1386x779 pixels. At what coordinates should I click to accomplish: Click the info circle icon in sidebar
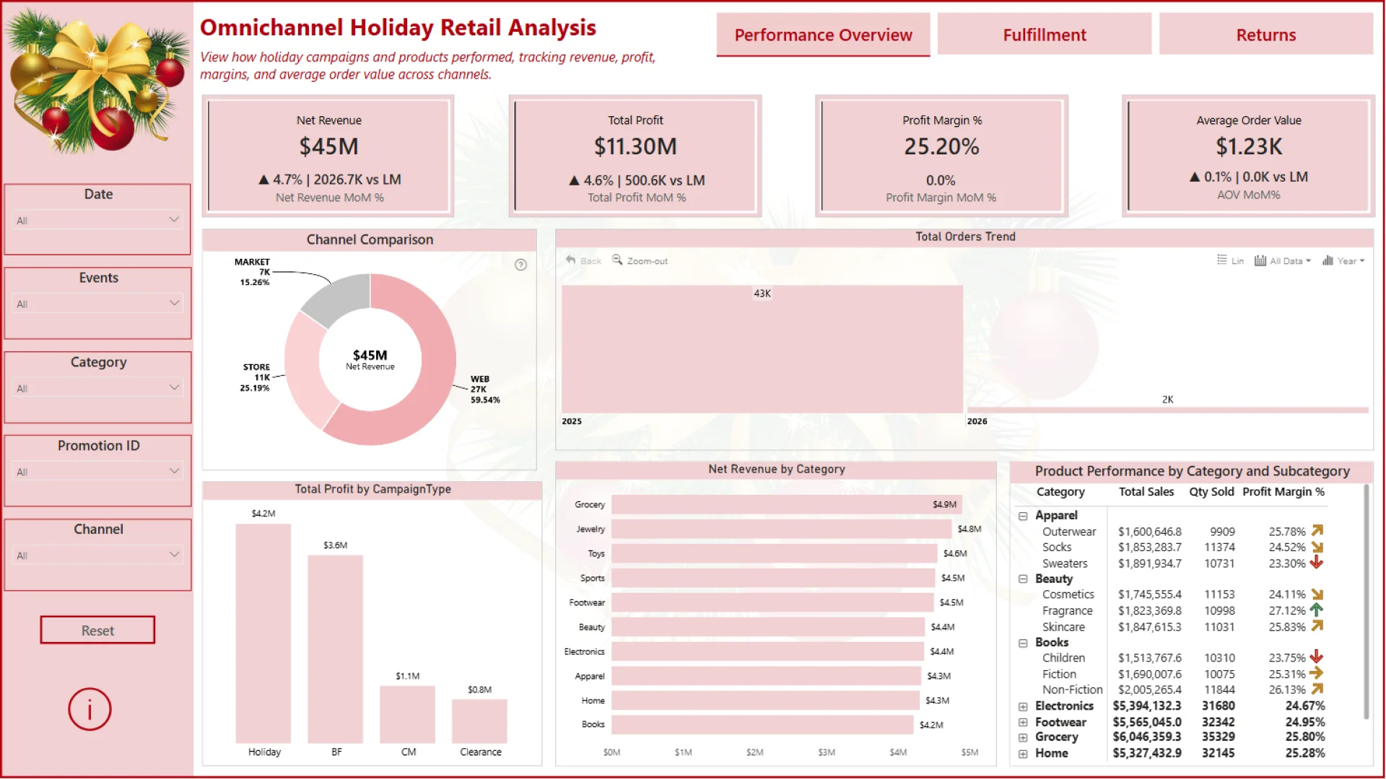90,710
